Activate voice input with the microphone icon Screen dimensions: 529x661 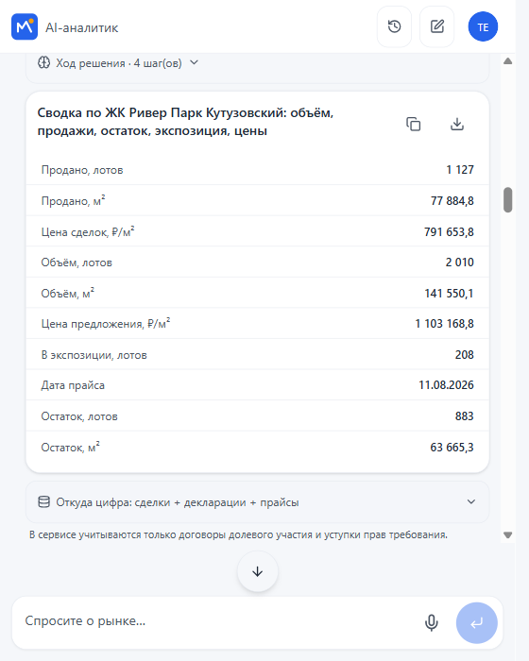[x=431, y=622]
